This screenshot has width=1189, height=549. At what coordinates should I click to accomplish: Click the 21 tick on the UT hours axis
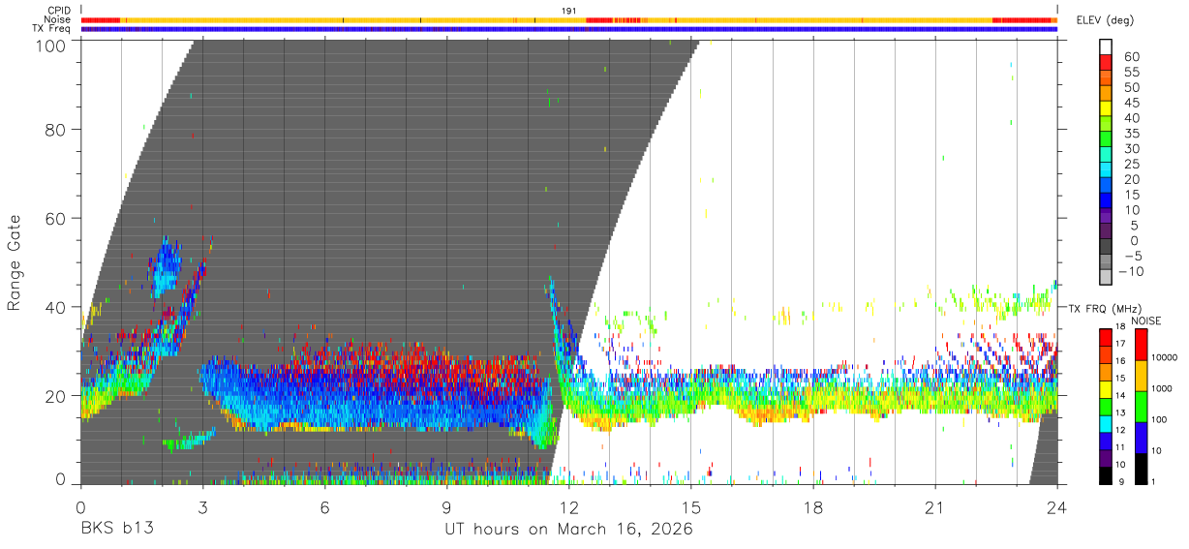pos(935,506)
